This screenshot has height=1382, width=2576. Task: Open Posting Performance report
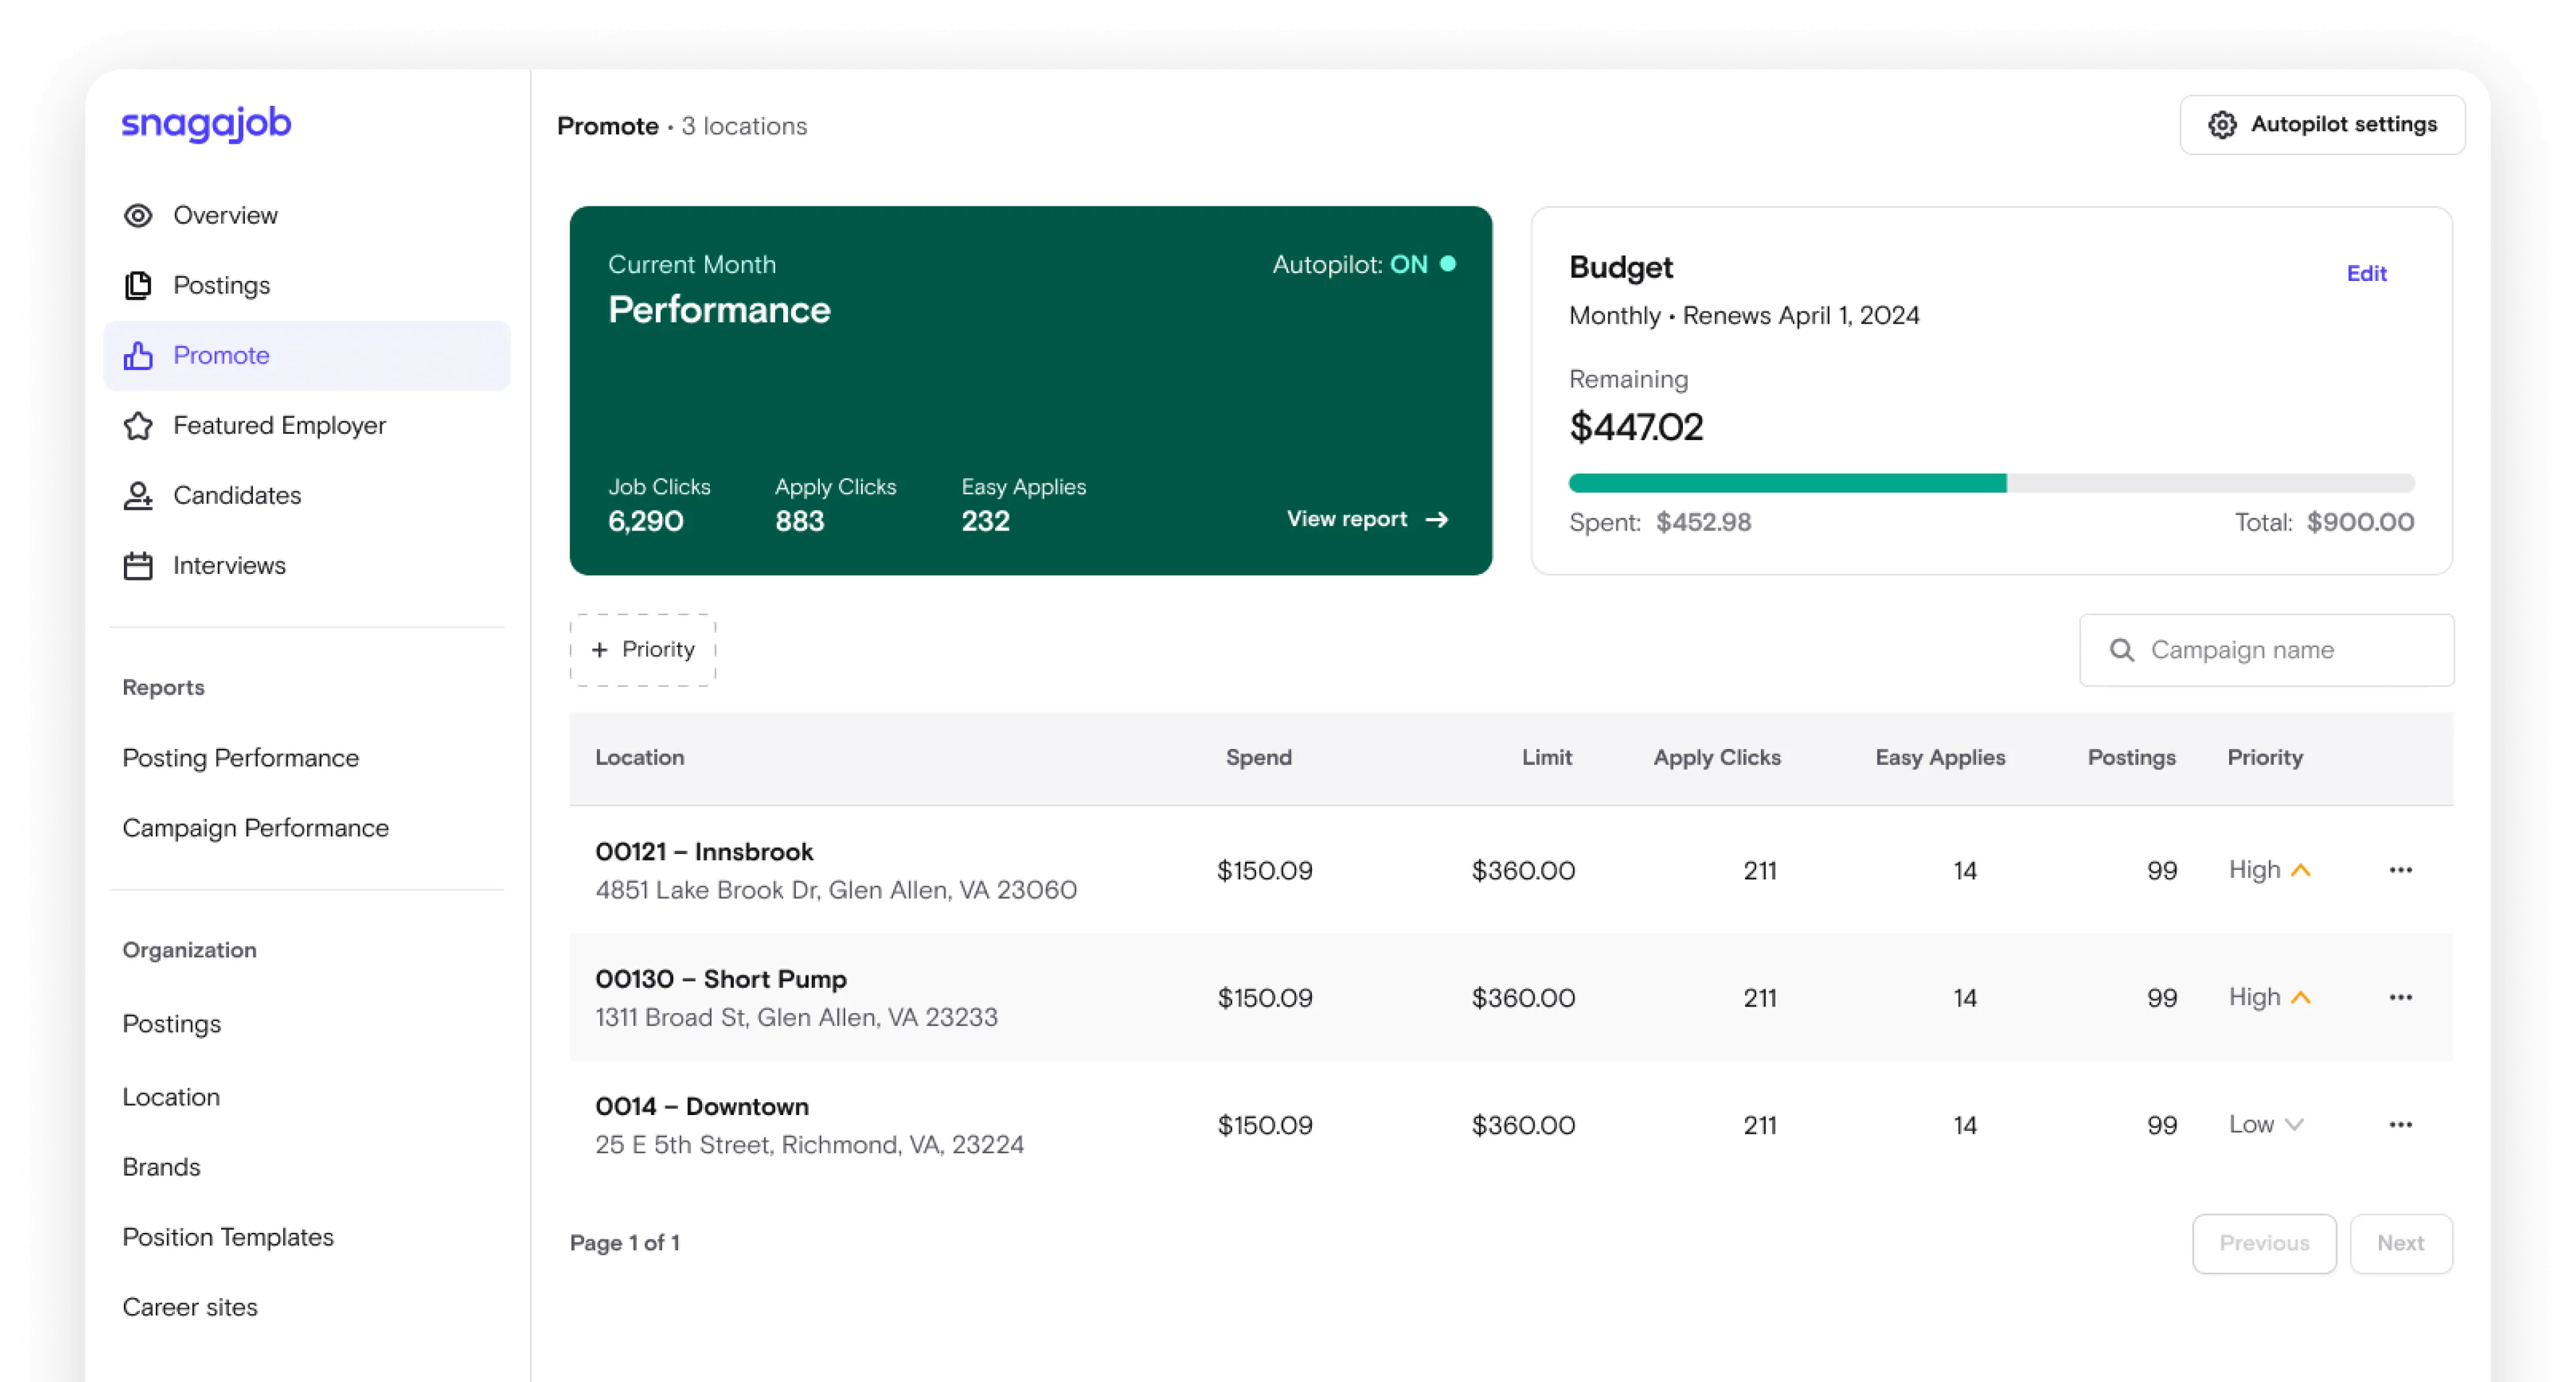click(240, 758)
